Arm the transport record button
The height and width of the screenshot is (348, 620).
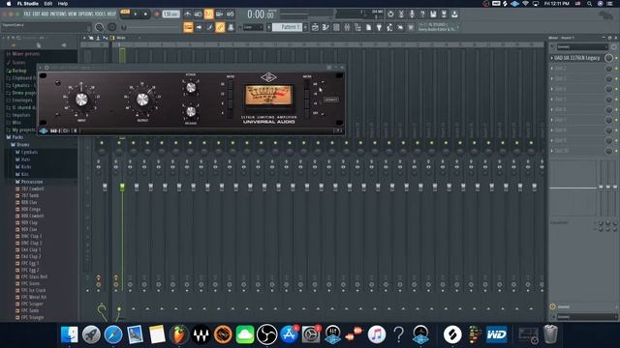pyautogui.click(x=157, y=14)
